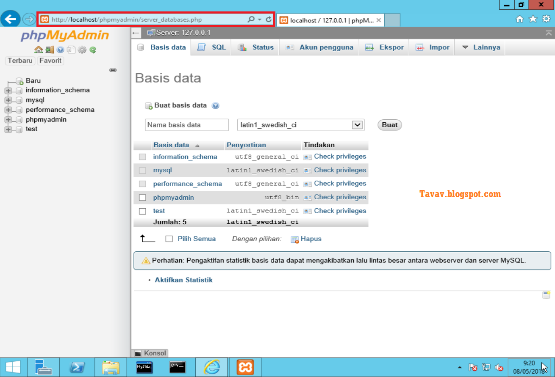Open File Explorer from the taskbar
Viewport: 555px width, 377px height.
[111, 367]
